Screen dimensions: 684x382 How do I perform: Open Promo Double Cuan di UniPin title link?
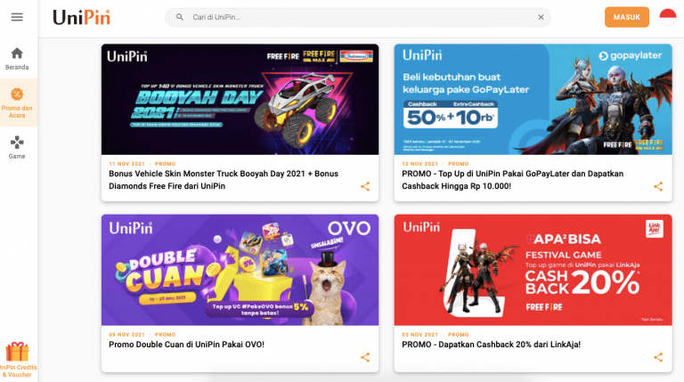[186, 345]
